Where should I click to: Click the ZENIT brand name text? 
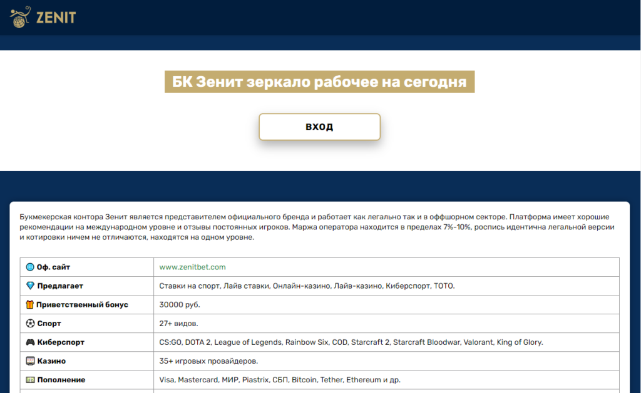[x=56, y=17]
